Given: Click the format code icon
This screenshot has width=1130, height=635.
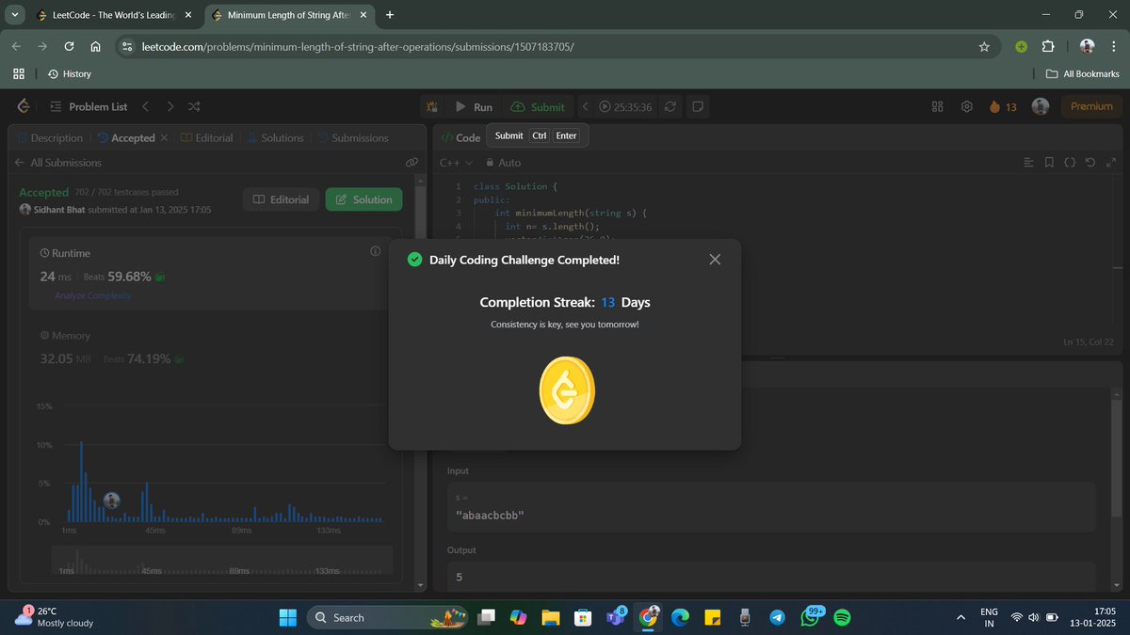Looking at the screenshot, I should 1028,163.
